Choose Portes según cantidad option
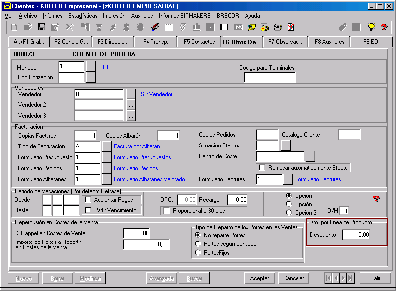Screen dimensions: 396x291 [x=198, y=244]
